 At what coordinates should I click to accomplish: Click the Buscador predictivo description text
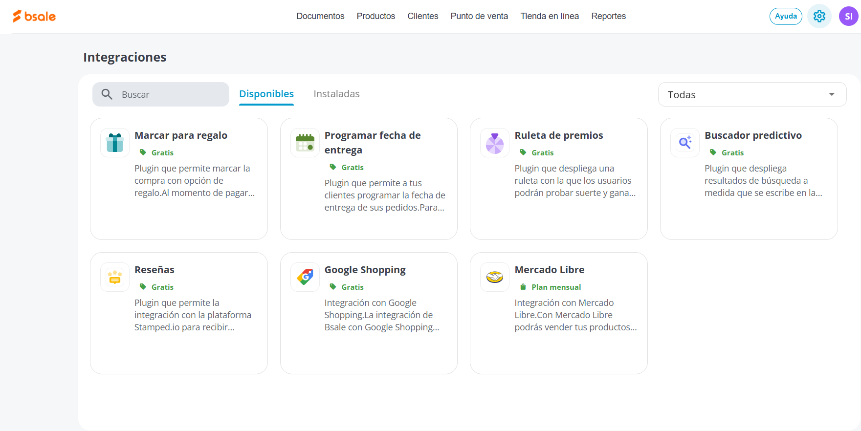coord(763,181)
